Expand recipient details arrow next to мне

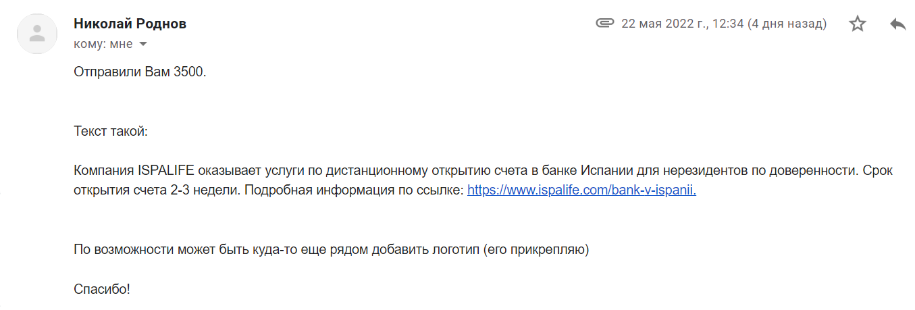point(142,45)
